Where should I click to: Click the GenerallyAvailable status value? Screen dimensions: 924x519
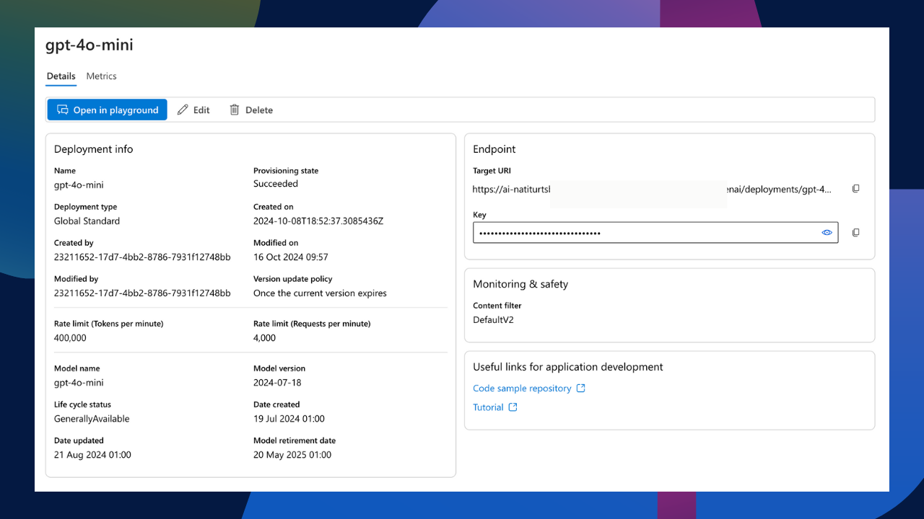92,419
